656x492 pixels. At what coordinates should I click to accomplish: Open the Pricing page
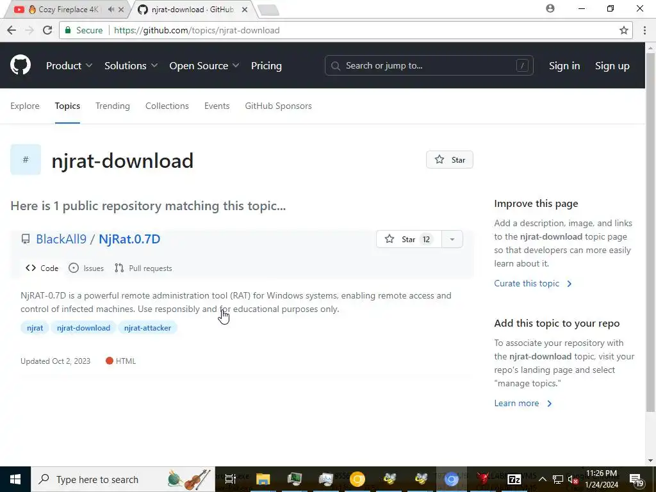coord(266,66)
